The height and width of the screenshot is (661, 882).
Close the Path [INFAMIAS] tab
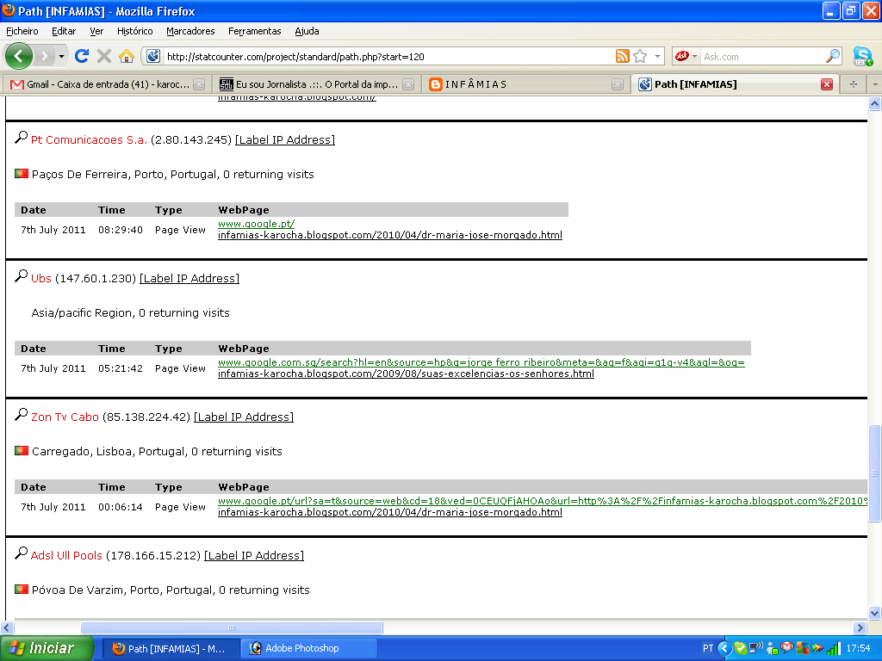[x=827, y=84]
